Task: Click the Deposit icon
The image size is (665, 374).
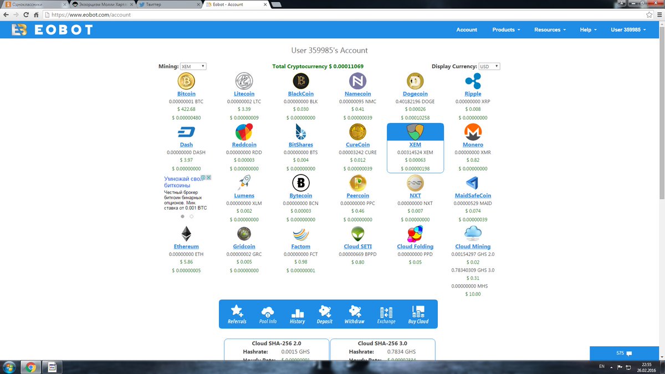Action: [325, 311]
